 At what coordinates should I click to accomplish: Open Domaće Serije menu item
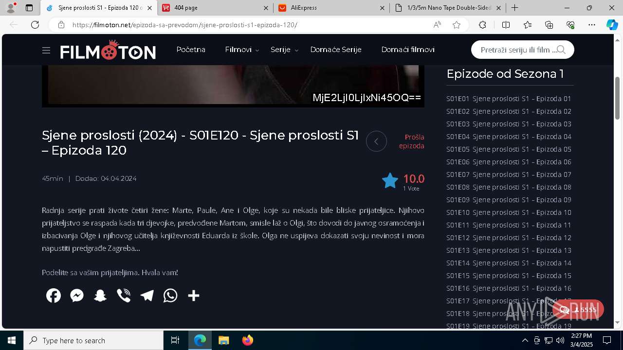pos(336,50)
